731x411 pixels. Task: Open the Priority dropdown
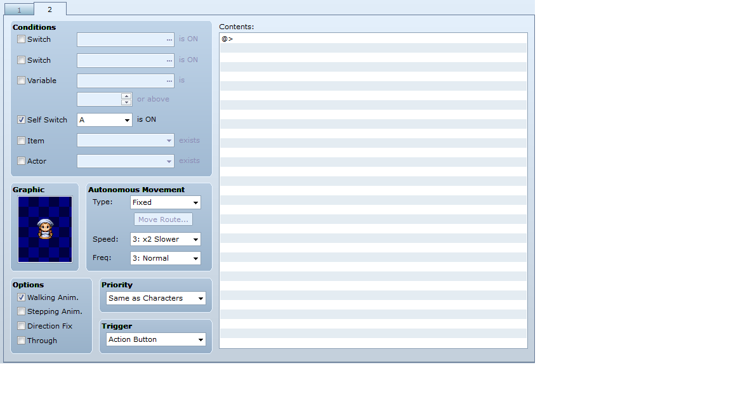155,298
